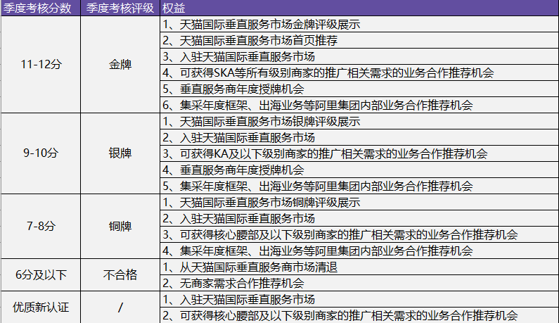The image size is (559, 323).
Task: Select 银牌 item 4、垂直服务商年度授牌机会
Action: (359, 170)
